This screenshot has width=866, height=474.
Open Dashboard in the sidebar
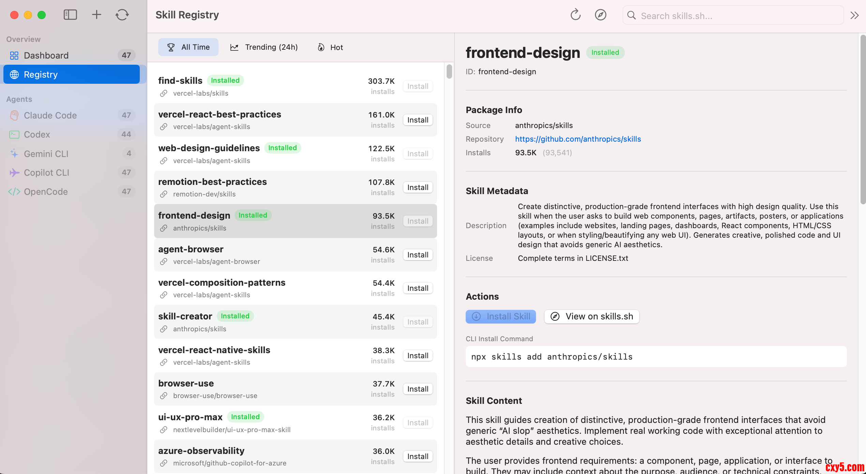[x=46, y=56]
